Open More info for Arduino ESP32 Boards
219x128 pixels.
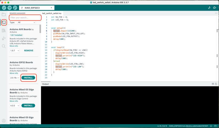14,73
